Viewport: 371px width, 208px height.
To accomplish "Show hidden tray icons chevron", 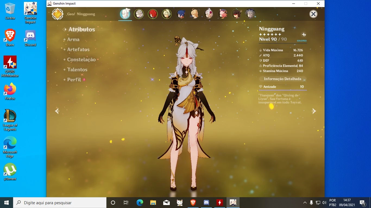I will (305, 203).
